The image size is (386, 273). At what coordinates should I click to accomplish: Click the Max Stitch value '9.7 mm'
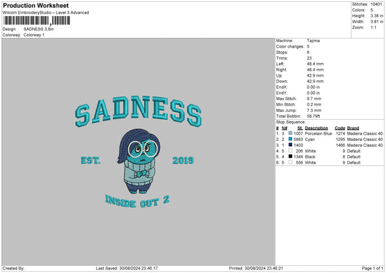tap(314, 99)
